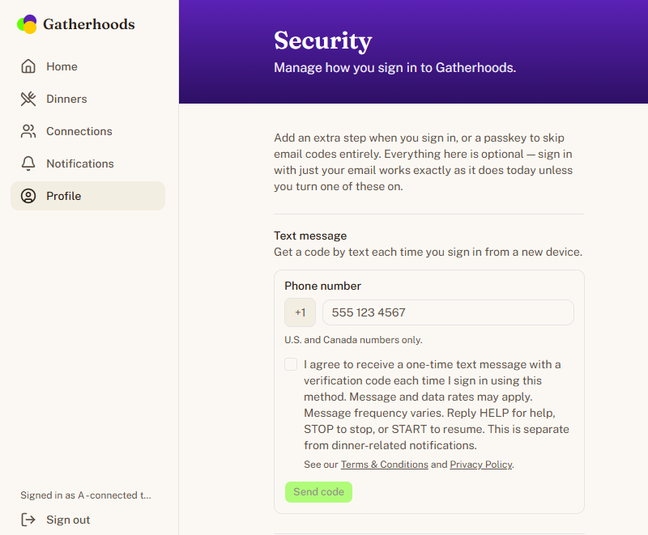
Task: Click the Home house icon
Action: pyautogui.click(x=28, y=66)
